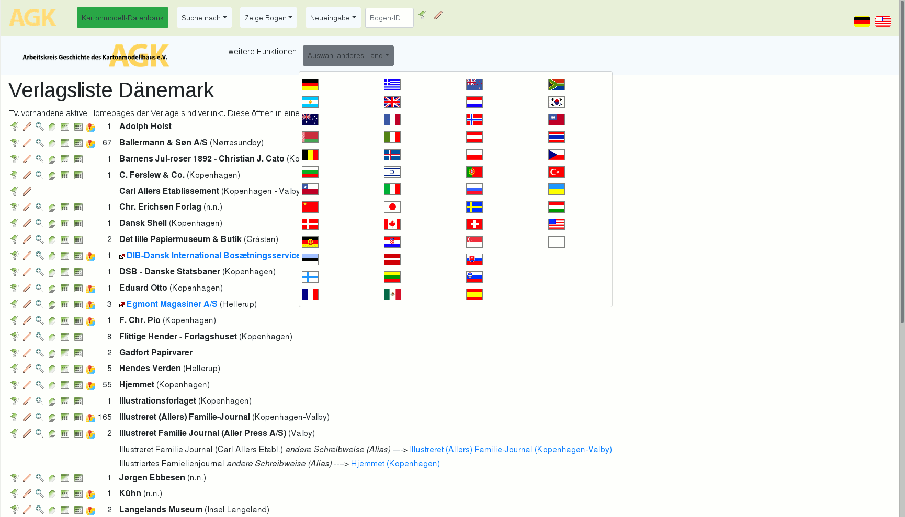The height and width of the screenshot is (517, 905).
Task: Pick the Turkey flag in country list
Action: [557, 172]
